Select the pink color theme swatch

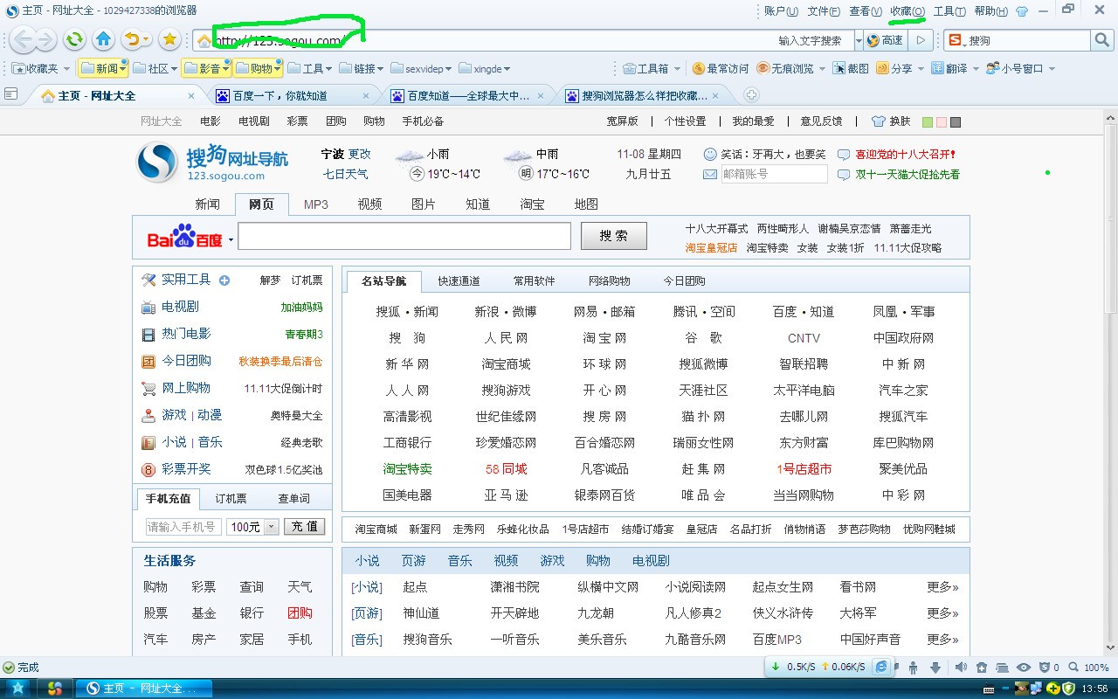pos(942,122)
